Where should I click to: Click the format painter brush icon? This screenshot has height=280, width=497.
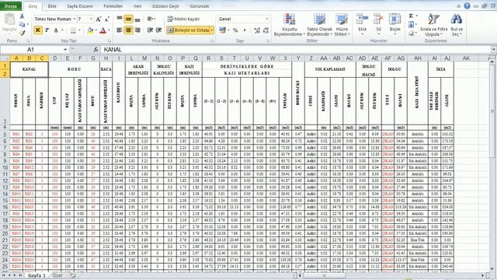tap(22, 33)
